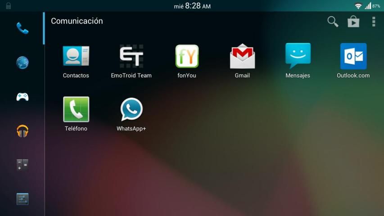Tap the search magnifier icon
This screenshot has height=216, width=384.
[x=333, y=22]
